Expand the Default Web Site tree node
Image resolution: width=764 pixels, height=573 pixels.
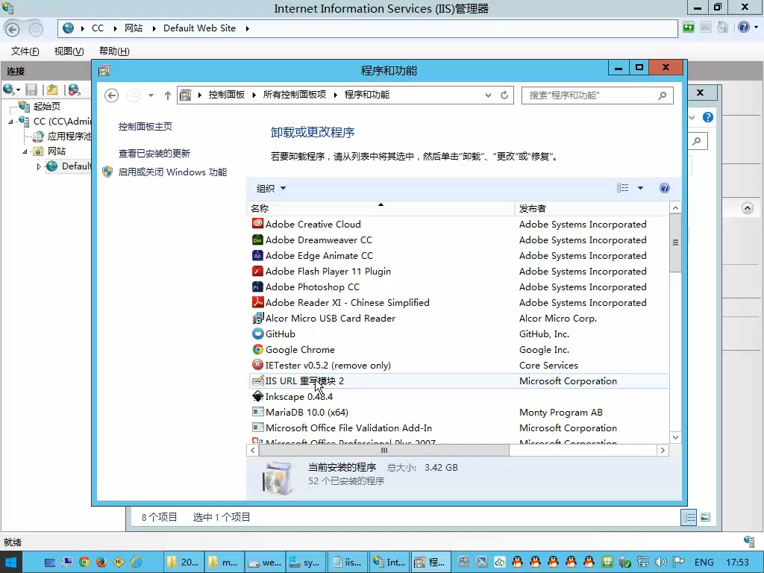tap(39, 166)
